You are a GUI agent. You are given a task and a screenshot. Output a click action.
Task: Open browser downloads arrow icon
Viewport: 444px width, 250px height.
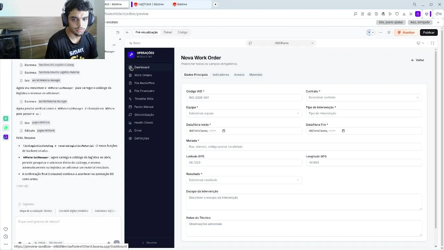404,14
